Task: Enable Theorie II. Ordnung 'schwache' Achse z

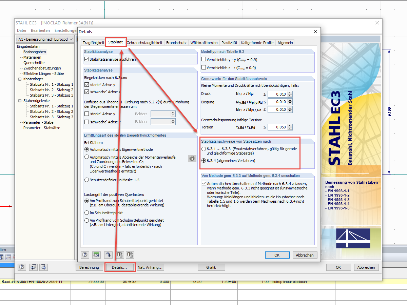Action: click(x=86, y=122)
